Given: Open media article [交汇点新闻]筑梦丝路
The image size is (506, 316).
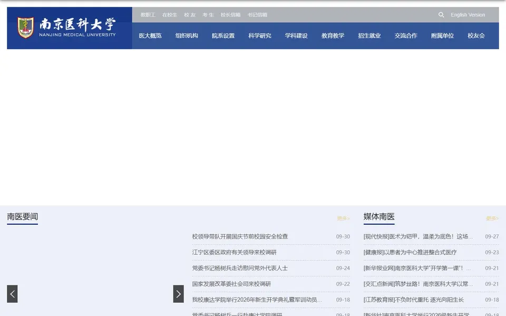Looking at the screenshot, I should pos(418,284).
